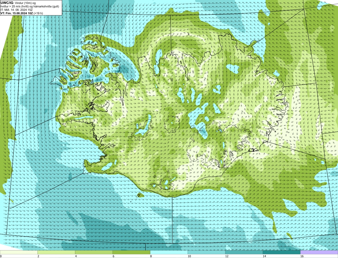The image size is (338, 258).
Task: Click the init time 'IT: Mið. 14. 08. 2024 15Z'
Action: tap(17, 10)
